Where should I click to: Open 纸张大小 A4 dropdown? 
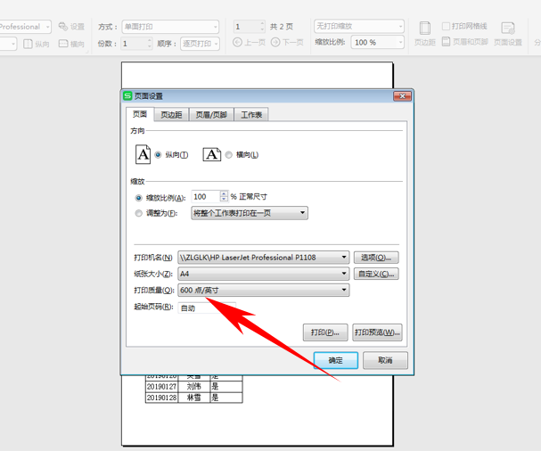(x=263, y=274)
